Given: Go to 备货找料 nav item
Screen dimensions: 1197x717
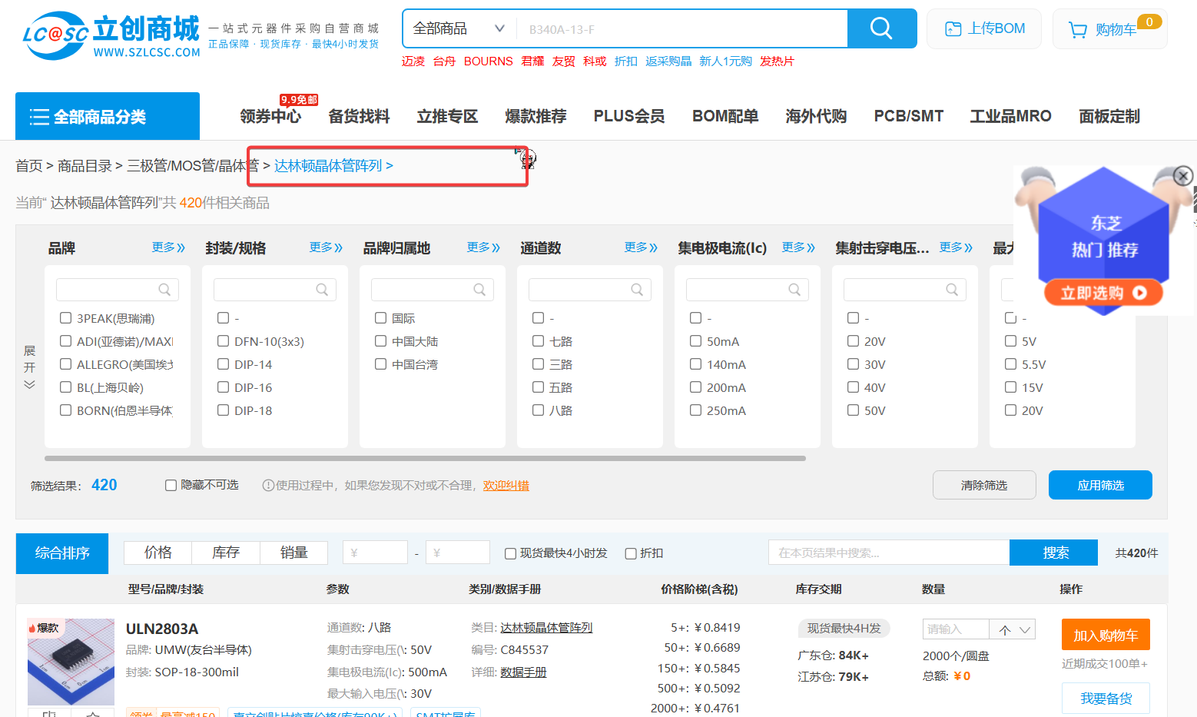Looking at the screenshot, I should (359, 116).
